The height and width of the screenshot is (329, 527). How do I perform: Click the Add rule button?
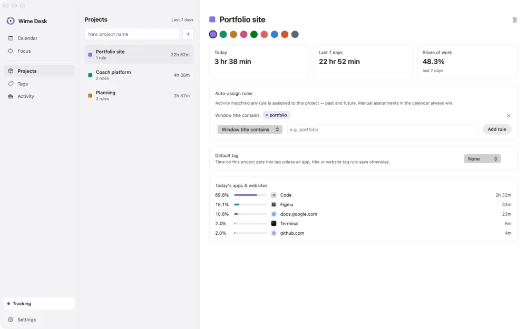point(497,129)
